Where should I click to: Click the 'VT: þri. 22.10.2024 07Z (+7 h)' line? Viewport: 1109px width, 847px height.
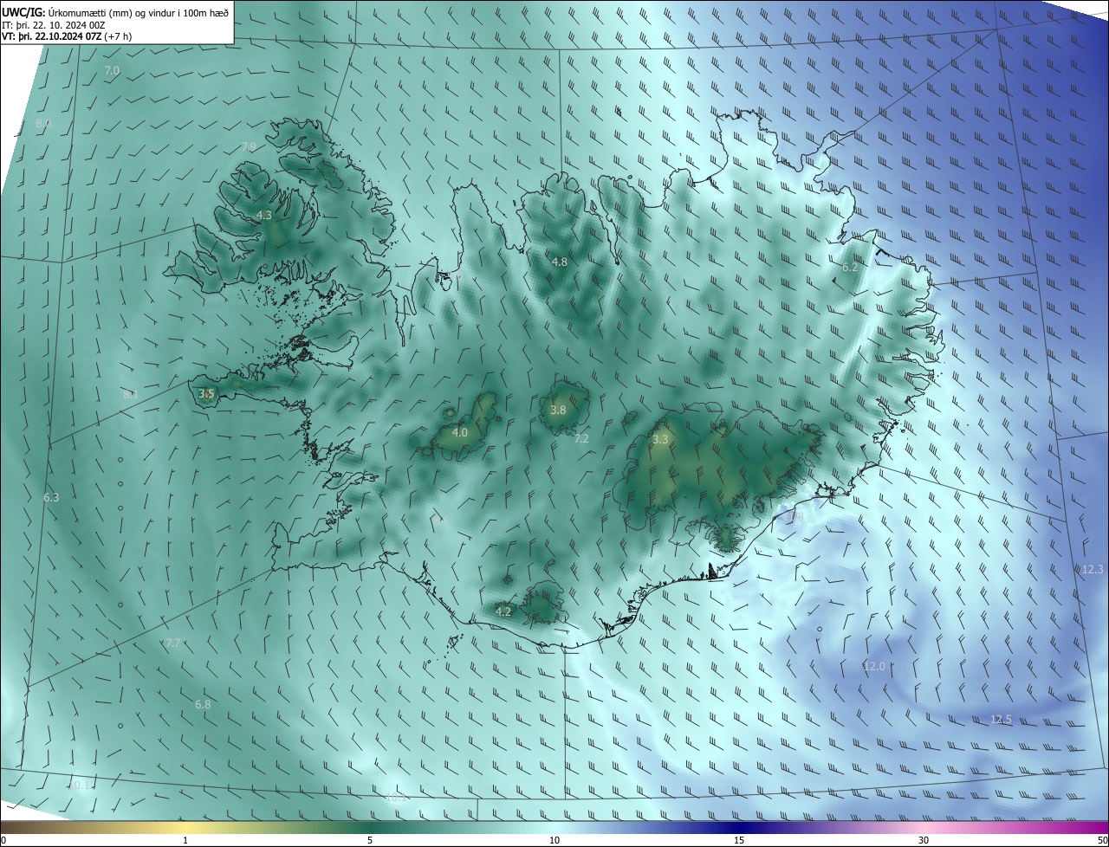tap(67, 36)
